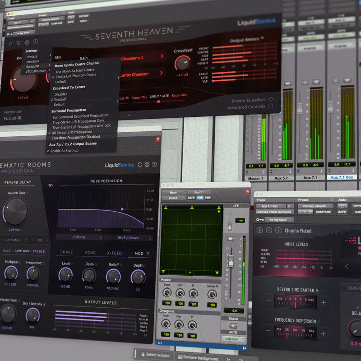Click the Reverb Time Damper lock icon
Screen dimensions: 361x361
coord(317,291)
